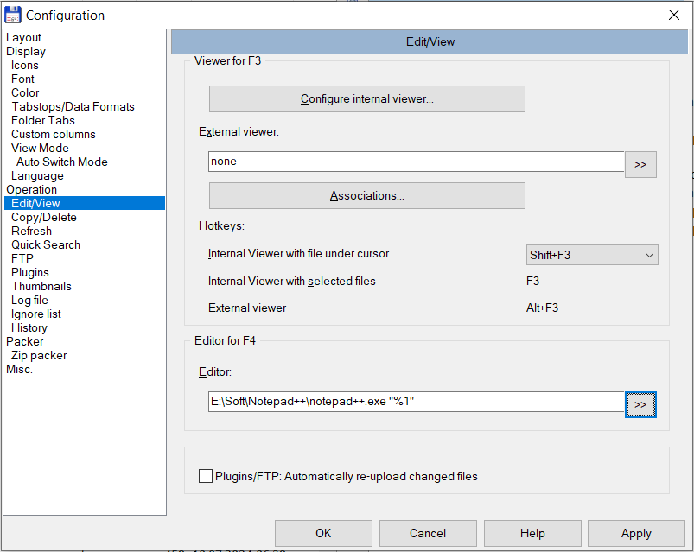Go to the Color settings page

(x=25, y=93)
